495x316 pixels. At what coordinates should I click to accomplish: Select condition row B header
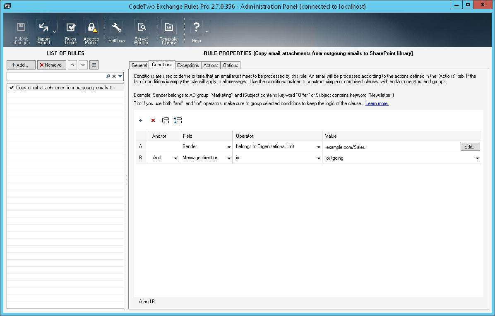(x=141, y=158)
